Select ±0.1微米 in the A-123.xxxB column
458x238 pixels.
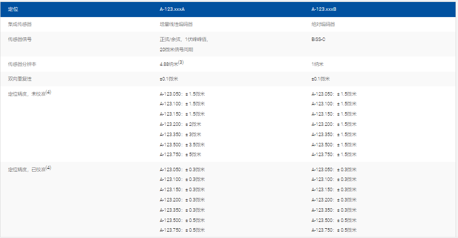click(x=321, y=79)
